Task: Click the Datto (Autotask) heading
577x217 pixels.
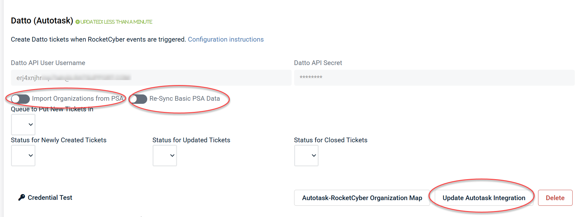Action: click(42, 21)
